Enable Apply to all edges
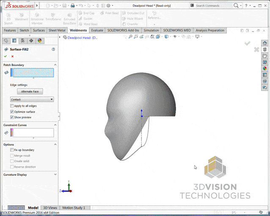Screen dimensions: 270x216 pos(12,106)
